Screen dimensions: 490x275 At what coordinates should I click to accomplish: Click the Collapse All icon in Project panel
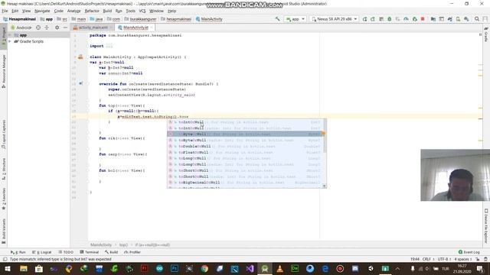coord(47,27)
